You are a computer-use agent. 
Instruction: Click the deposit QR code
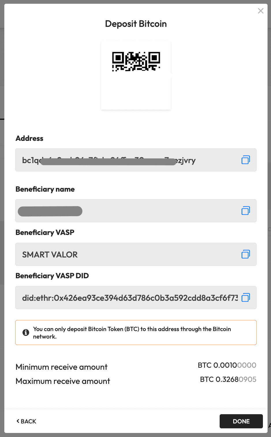136,61
